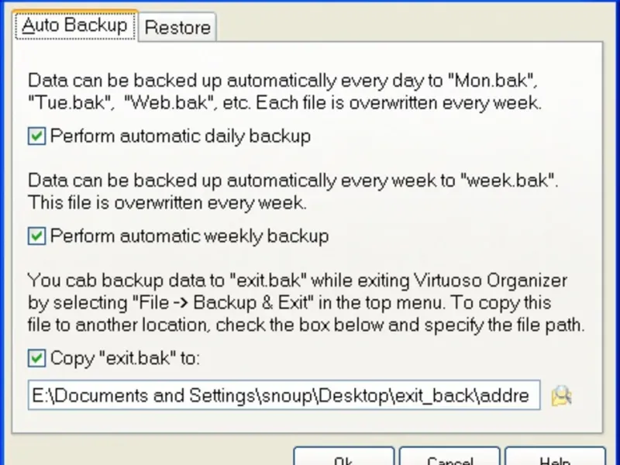
Task: Click the paragraph about "File -> Backup & Exit"
Action: [x=306, y=302]
